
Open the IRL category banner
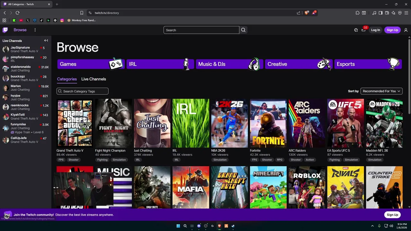160,64
